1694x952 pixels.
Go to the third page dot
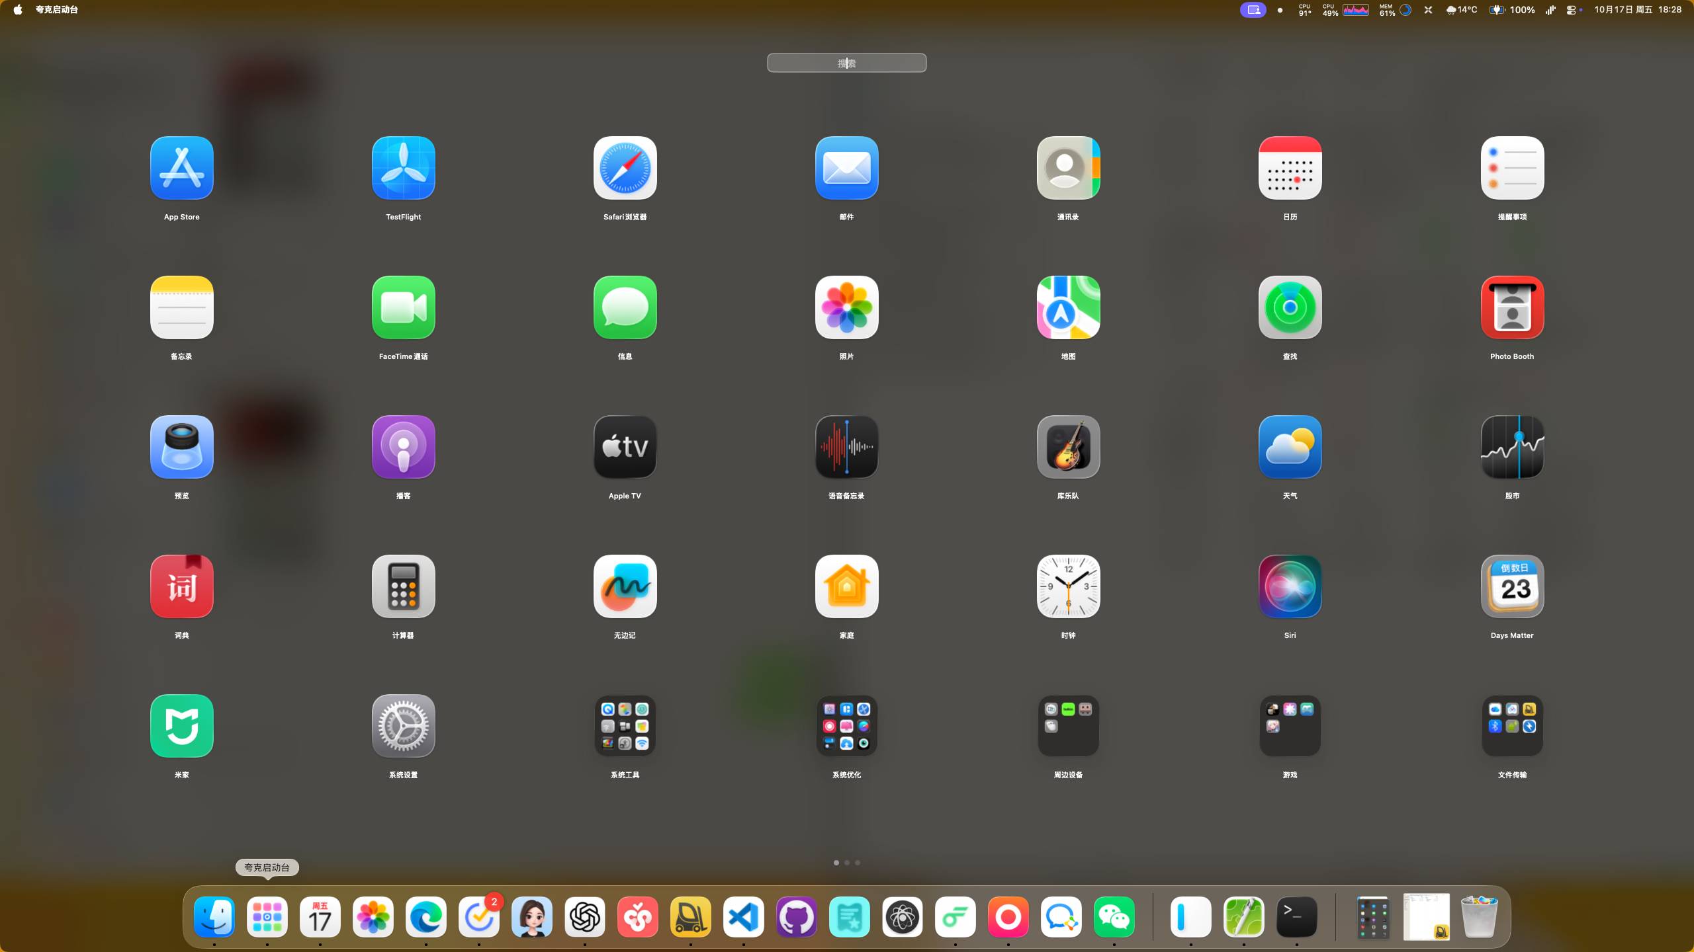click(x=858, y=863)
